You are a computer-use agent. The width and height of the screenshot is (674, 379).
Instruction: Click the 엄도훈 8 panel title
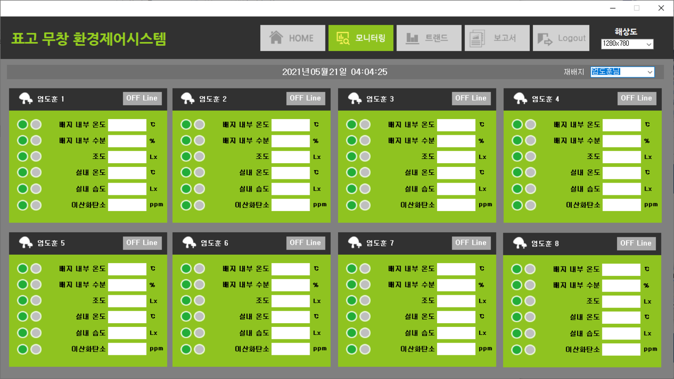[x=545, y=244]
